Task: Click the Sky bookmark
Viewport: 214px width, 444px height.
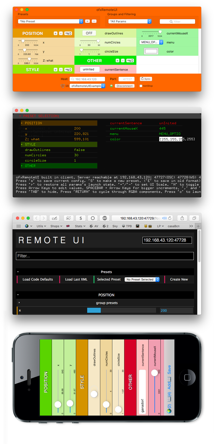Action: point(115,226)
